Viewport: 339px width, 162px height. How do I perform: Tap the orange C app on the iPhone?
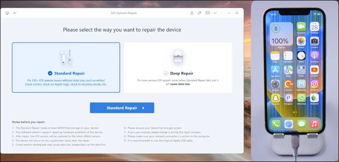(288, 84)
